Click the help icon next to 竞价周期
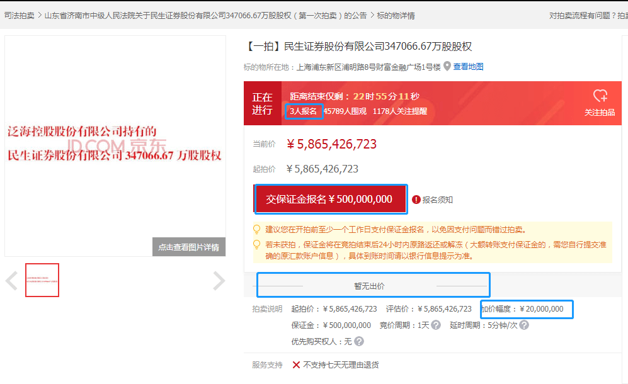Screen dimensions: 628x384 [436, 325]
